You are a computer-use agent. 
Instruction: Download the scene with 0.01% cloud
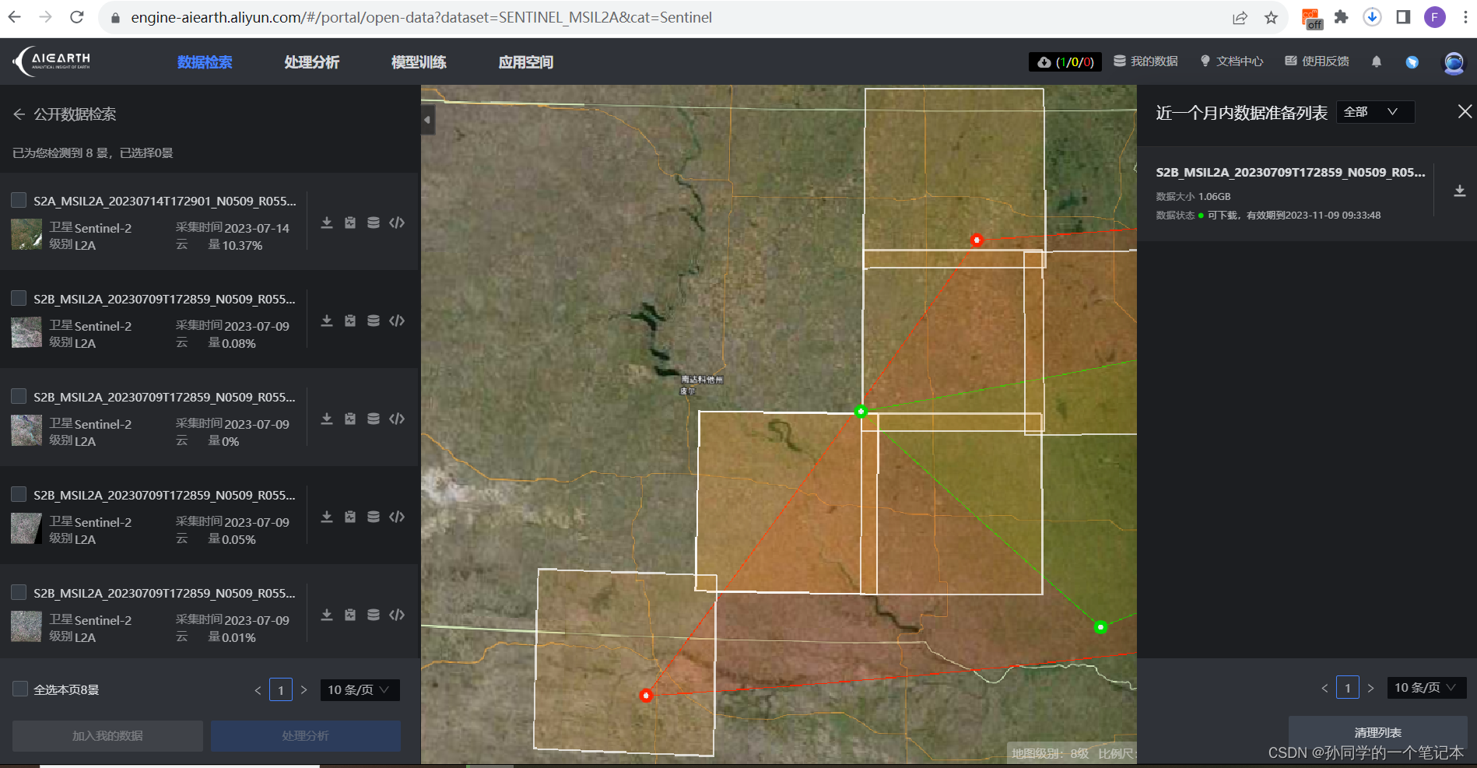(x=327, y=615)
